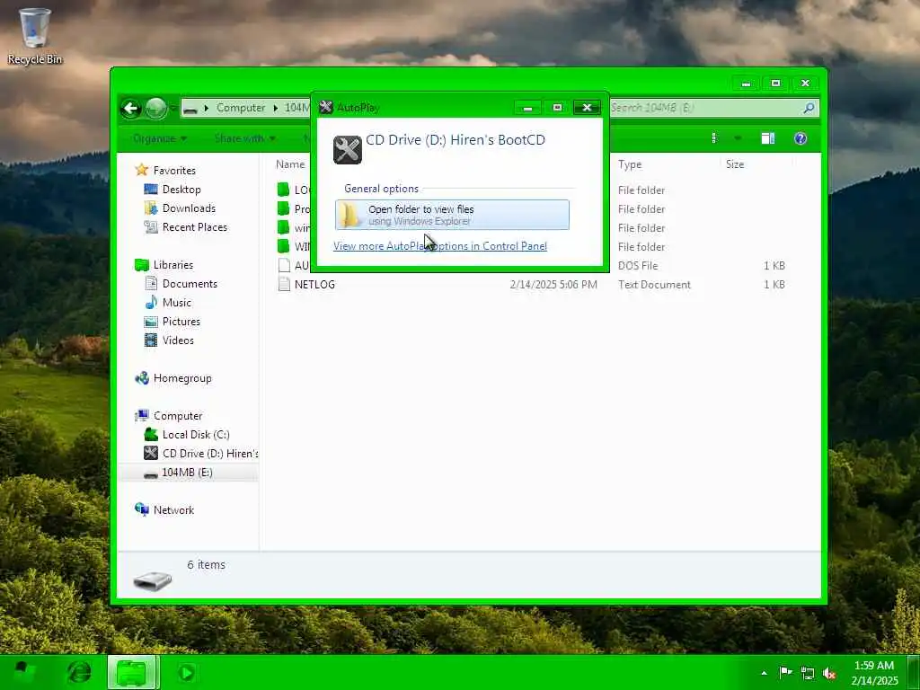Click the Text Document type cell
The height and width of the screenshot is (690, 920).
coord(654,285)
